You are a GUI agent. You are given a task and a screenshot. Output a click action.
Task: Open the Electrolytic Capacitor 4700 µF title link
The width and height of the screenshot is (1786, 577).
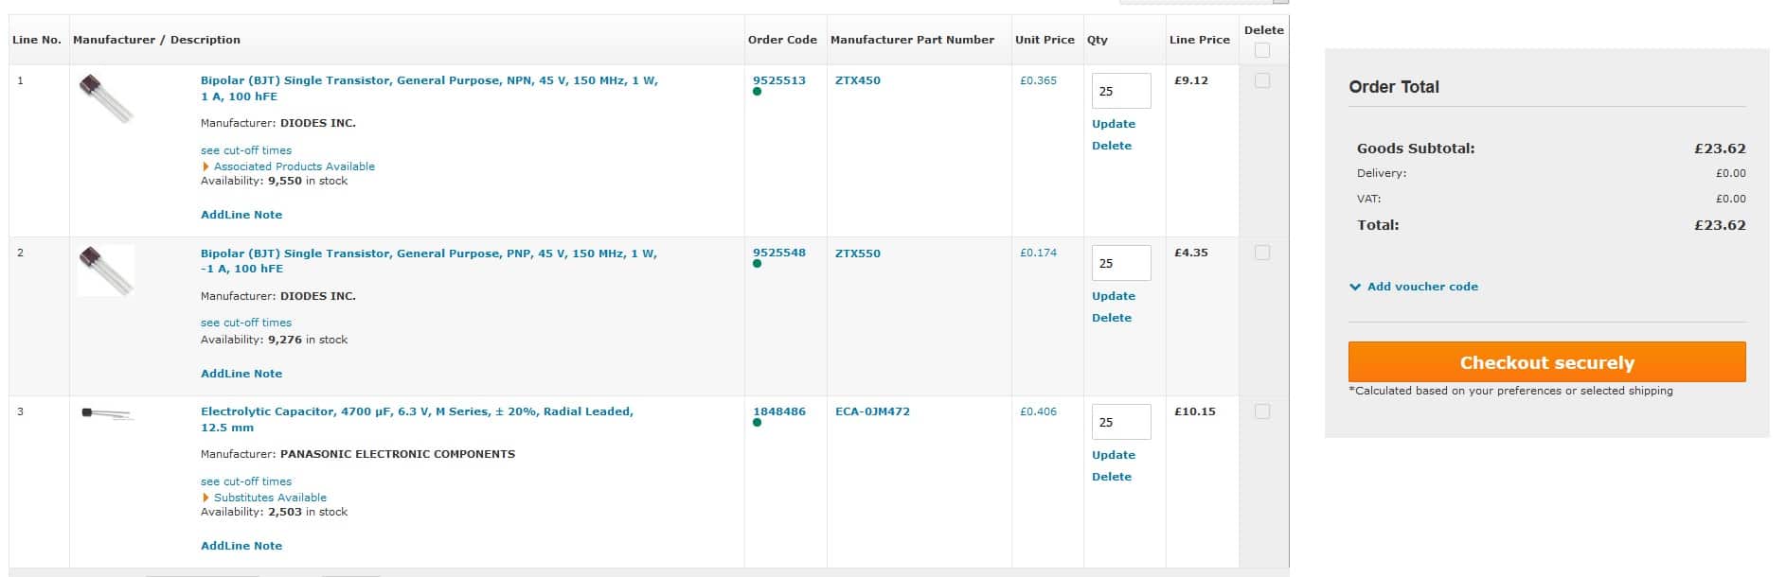418,419
